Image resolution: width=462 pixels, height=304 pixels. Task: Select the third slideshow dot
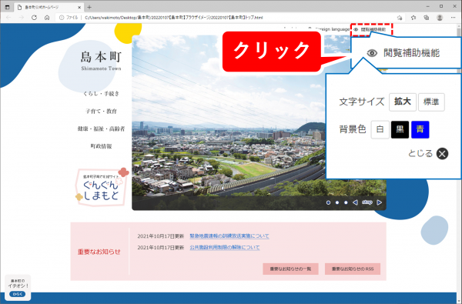click(x=346, y=202)
